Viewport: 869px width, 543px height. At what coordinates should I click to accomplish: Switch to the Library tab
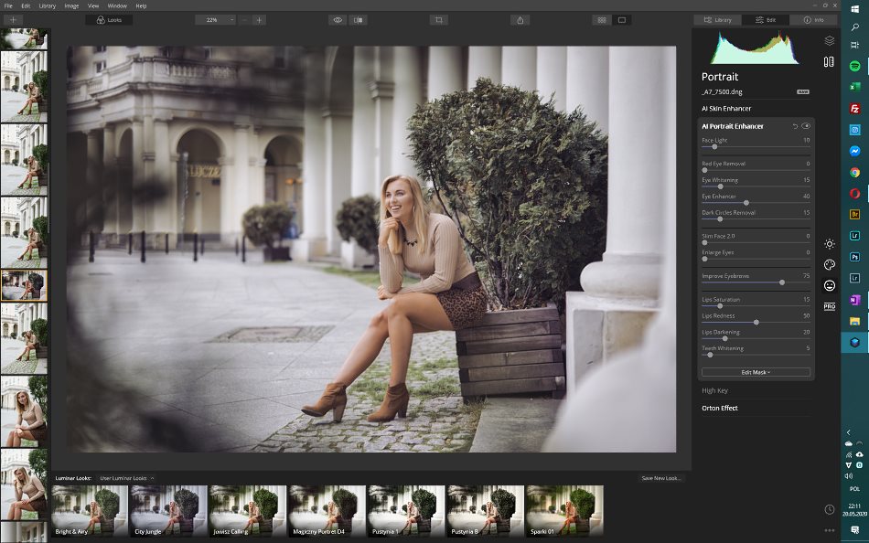tap(718, 20)
